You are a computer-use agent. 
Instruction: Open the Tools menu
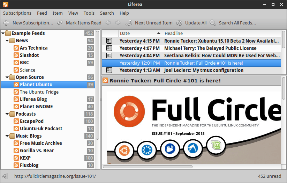click(x=89, y=13)
